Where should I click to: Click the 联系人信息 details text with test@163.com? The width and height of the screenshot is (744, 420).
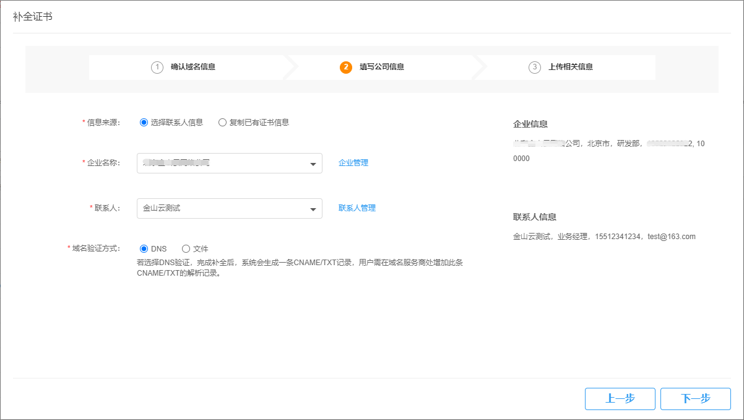pos(604,237)
